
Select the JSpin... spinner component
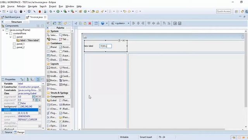[x=52, y=126]
